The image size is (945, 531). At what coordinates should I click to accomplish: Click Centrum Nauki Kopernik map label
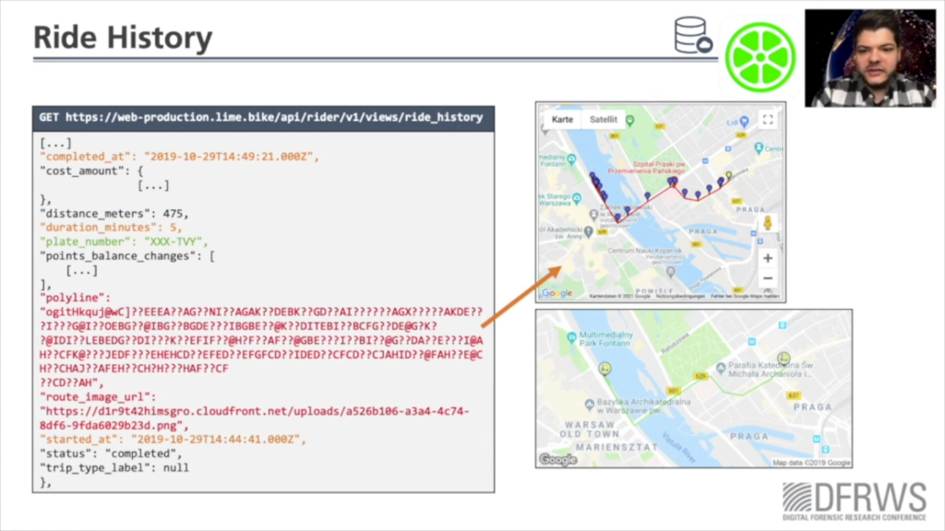644,251
